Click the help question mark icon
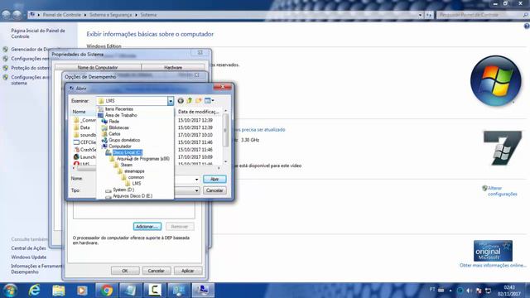The image size is (530, 298). tap(527, 26)
